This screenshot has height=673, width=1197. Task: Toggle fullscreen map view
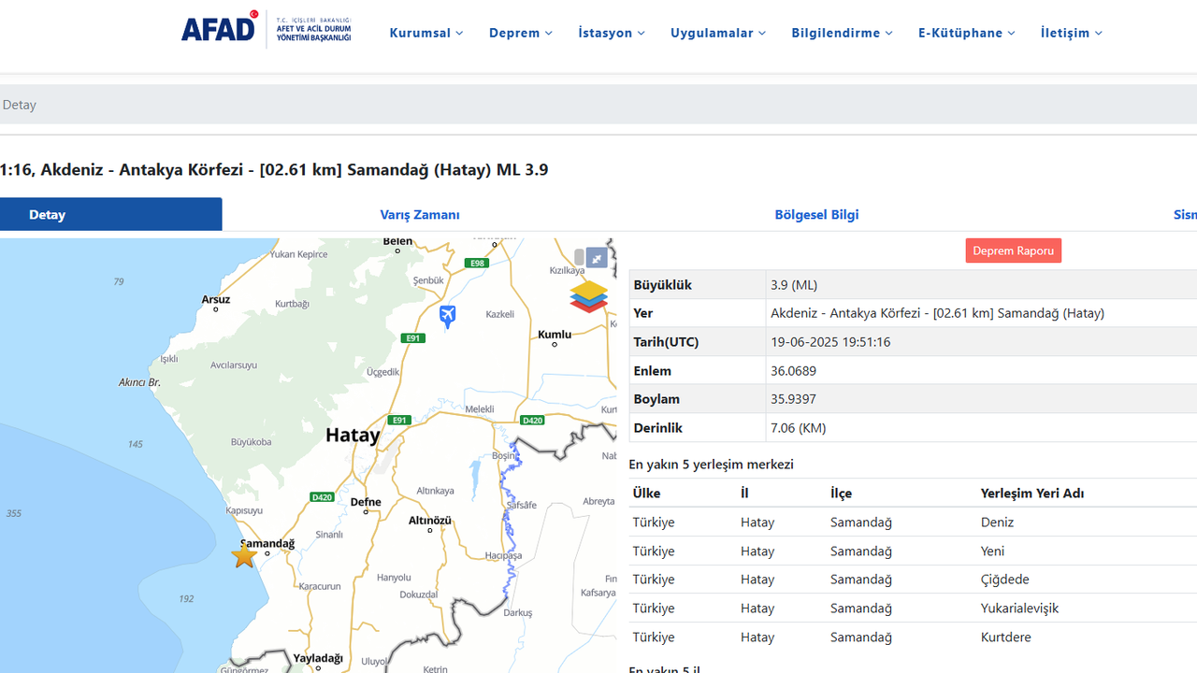[x=597, y=258]
